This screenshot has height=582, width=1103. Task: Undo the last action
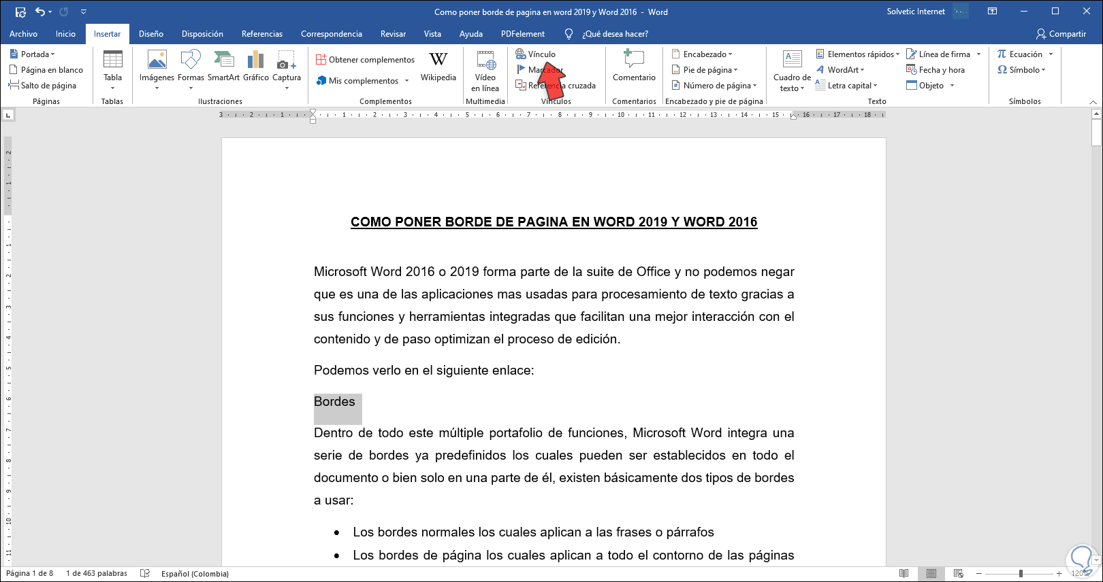(40, 12)
